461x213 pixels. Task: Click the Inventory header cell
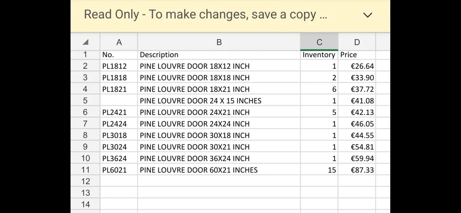319,55
